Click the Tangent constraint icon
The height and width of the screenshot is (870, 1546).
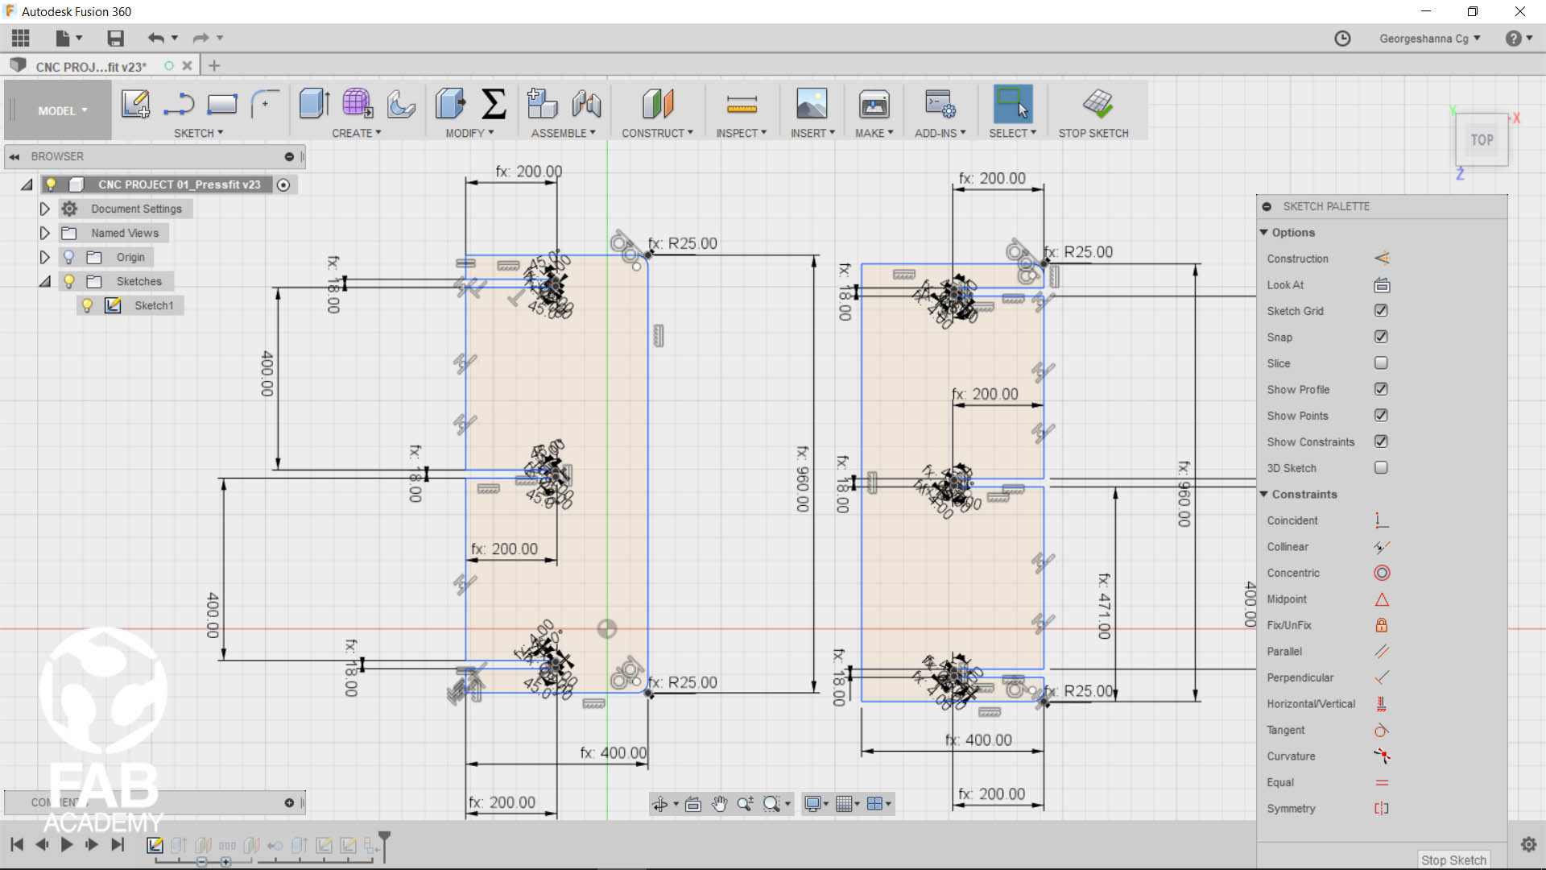[1382, 730]
